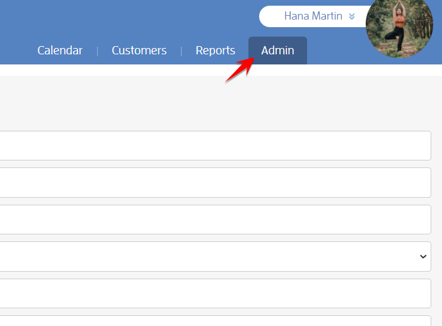Go to the Reports tab
This screenshot has width=442, height=326.
(216, 51)
